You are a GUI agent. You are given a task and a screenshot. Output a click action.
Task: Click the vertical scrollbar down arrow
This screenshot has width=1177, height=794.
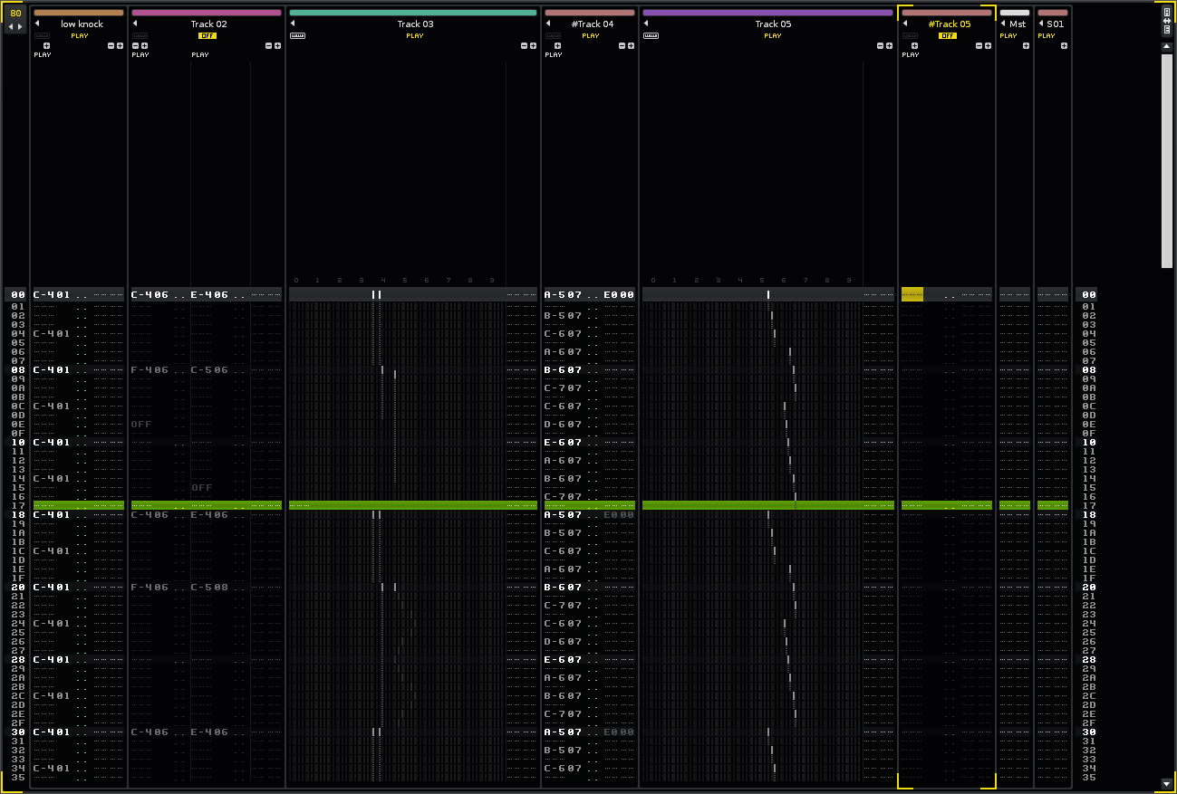1167,783
